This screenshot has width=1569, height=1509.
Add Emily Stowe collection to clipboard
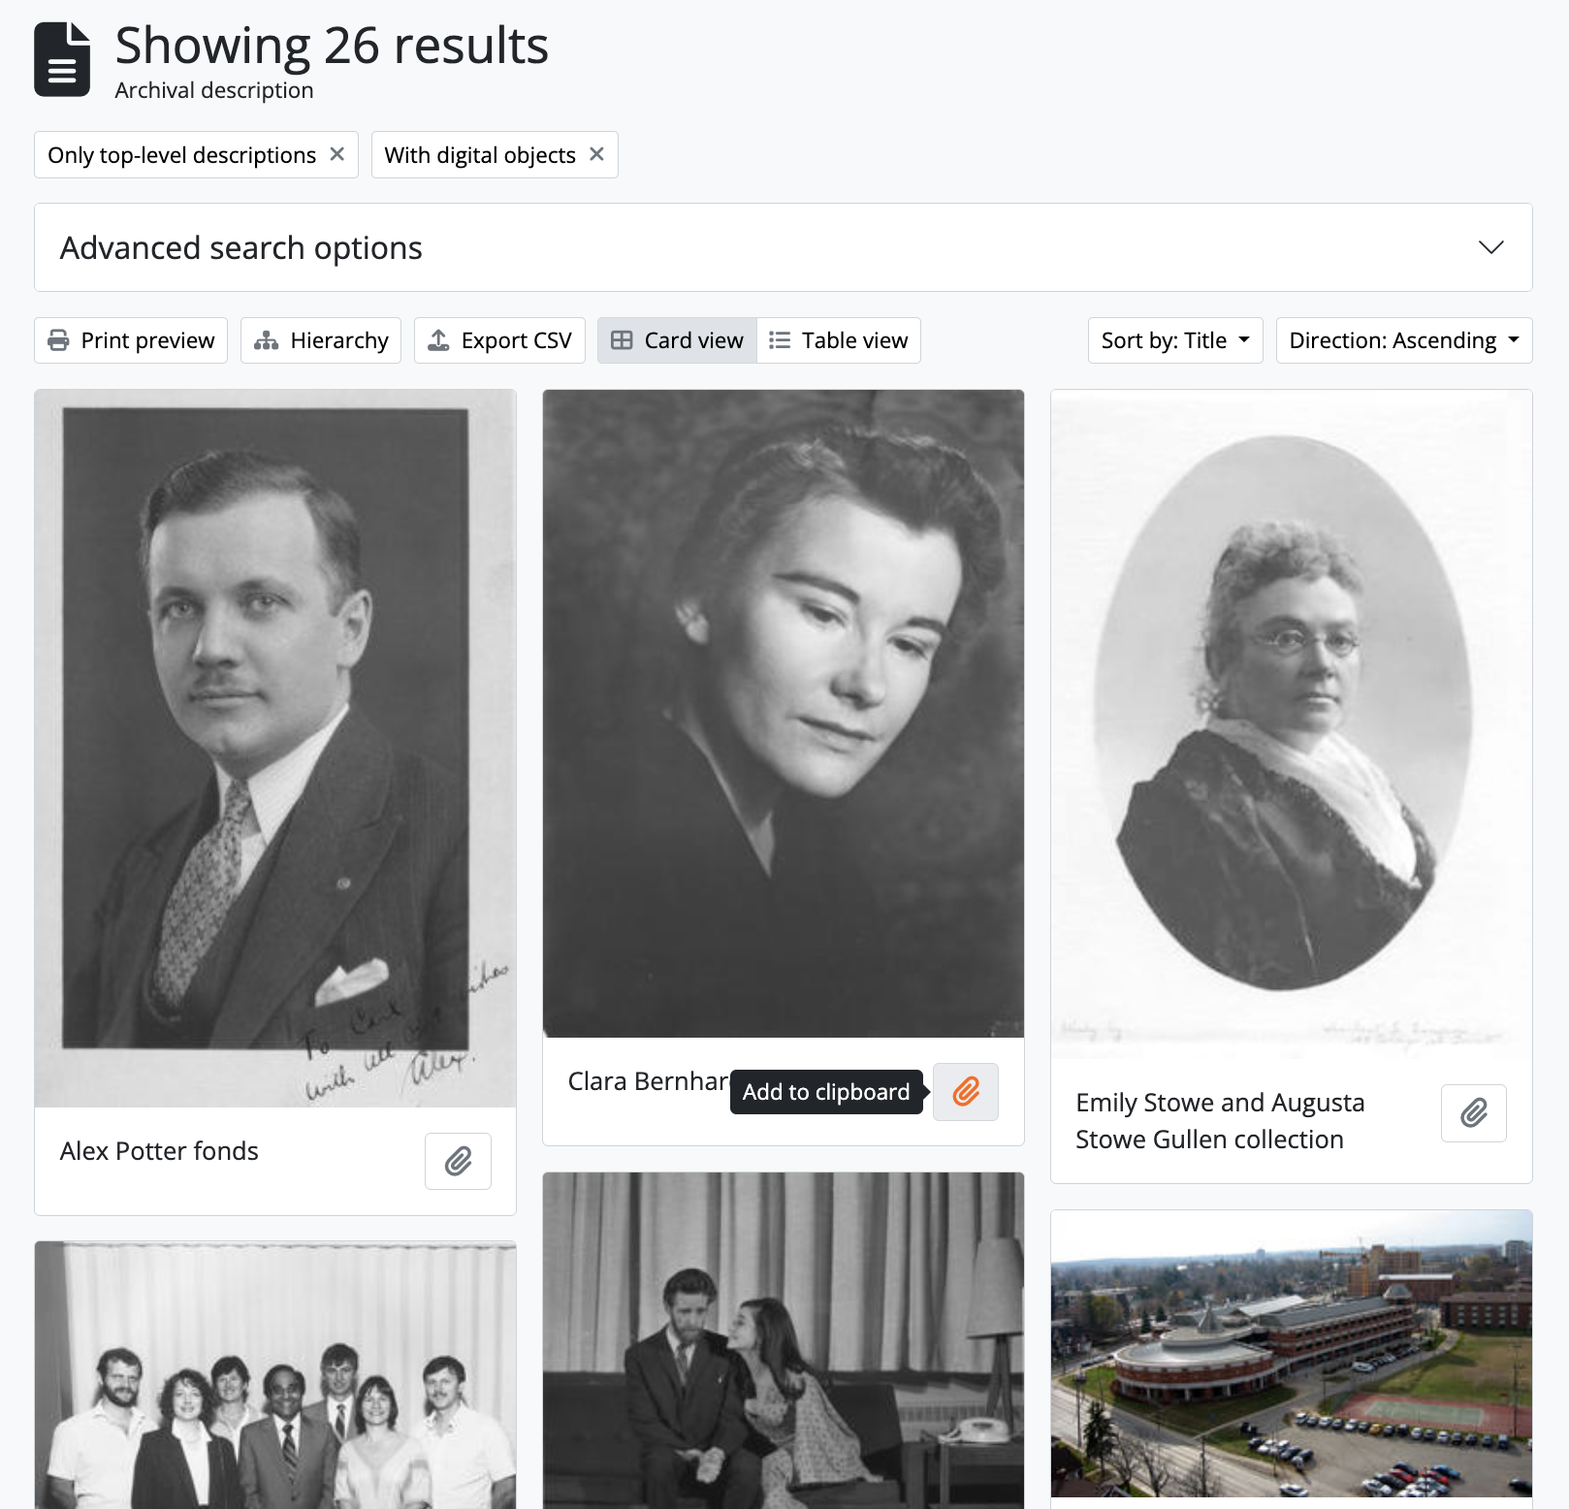tap(1474, 1112)
